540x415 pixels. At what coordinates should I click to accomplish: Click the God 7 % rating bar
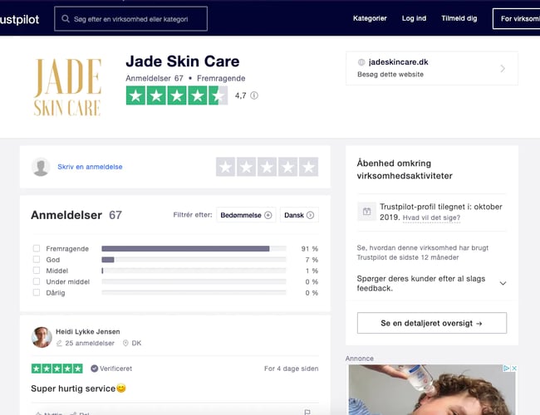194,260
